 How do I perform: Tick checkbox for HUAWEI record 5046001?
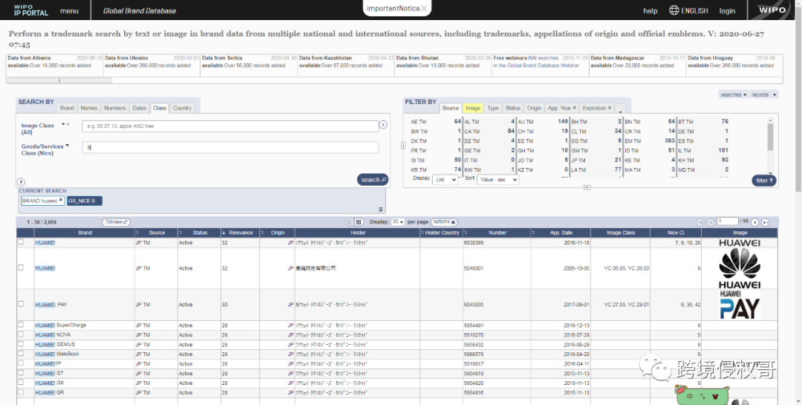tap(21, 268)
